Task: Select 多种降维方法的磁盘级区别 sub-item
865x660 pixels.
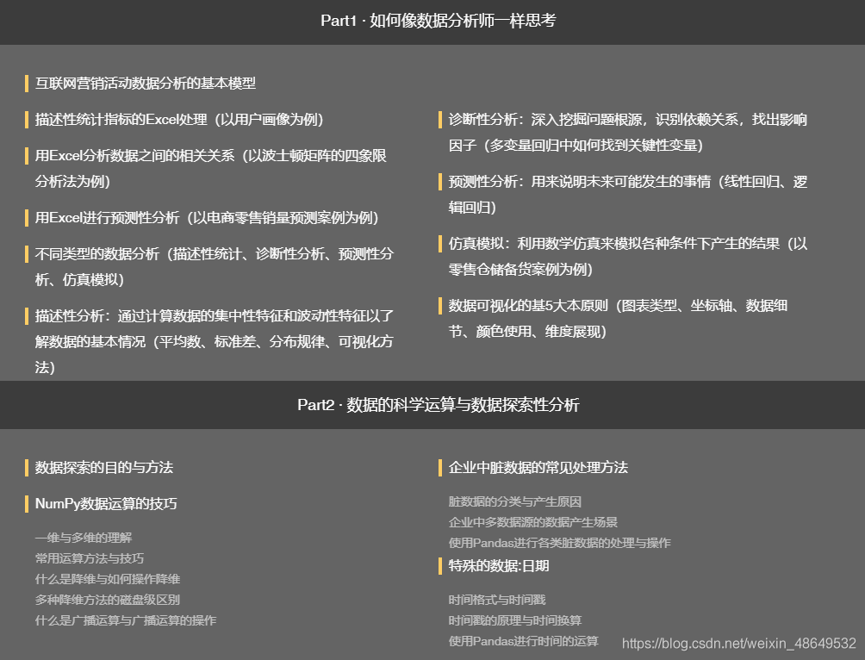Action: tap(108, 600)
